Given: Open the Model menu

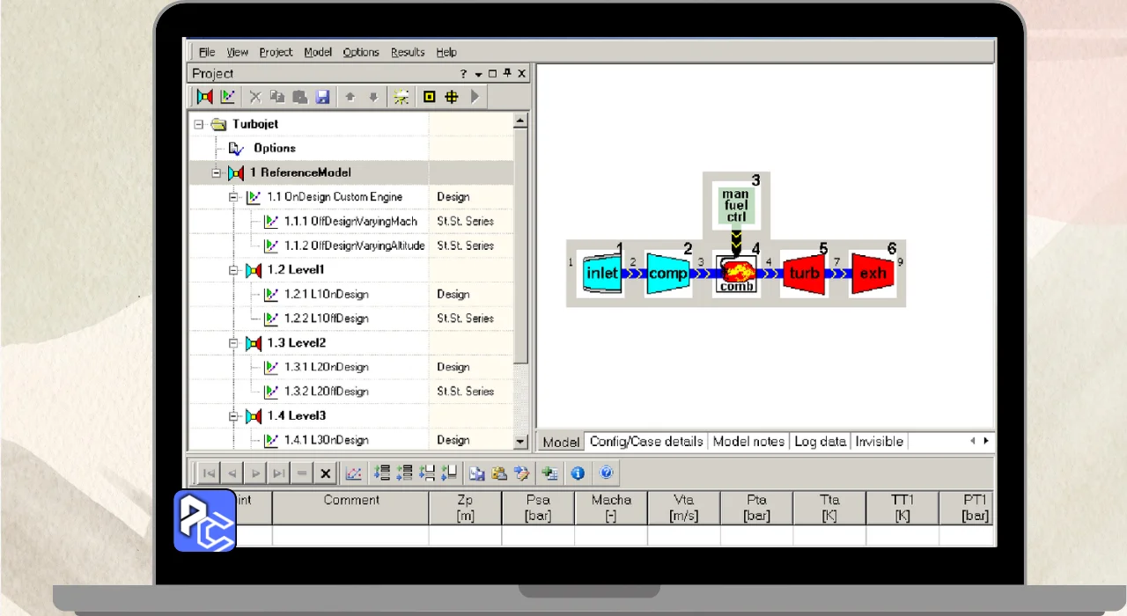Looking at the screenshot, I should click(318, 52).
